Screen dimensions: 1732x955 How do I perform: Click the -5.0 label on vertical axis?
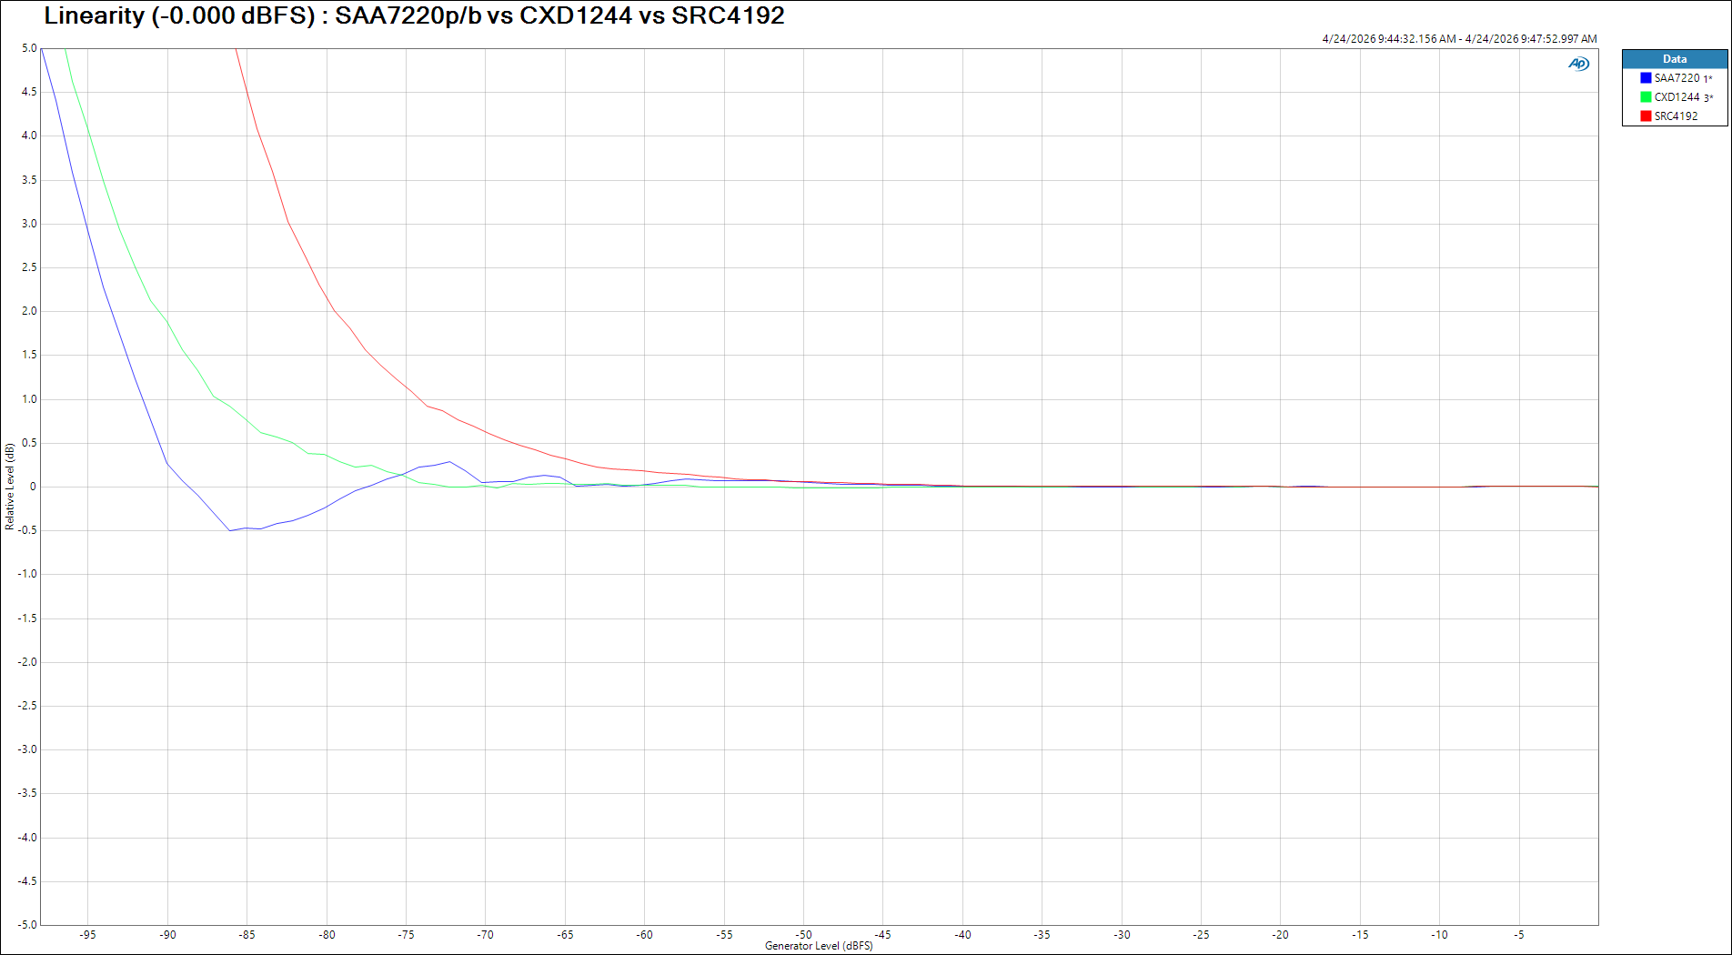[x=28, y=925]
